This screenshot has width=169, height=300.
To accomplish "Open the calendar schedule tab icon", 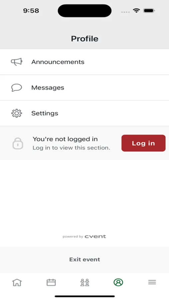I will pos(51,282).
